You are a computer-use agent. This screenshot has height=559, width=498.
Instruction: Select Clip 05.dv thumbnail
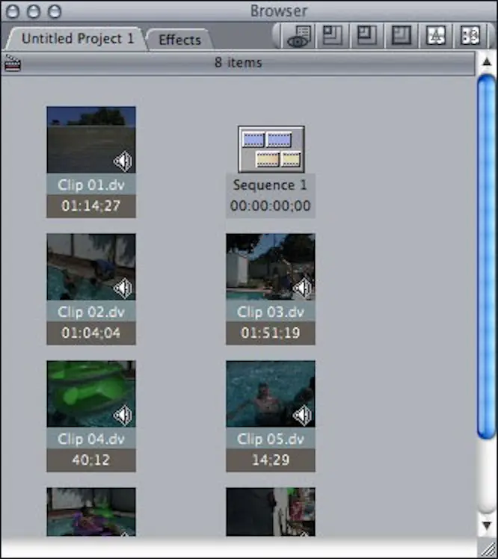tap(271, 394)
